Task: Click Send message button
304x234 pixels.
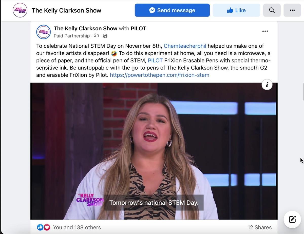Action: [172, 10]
